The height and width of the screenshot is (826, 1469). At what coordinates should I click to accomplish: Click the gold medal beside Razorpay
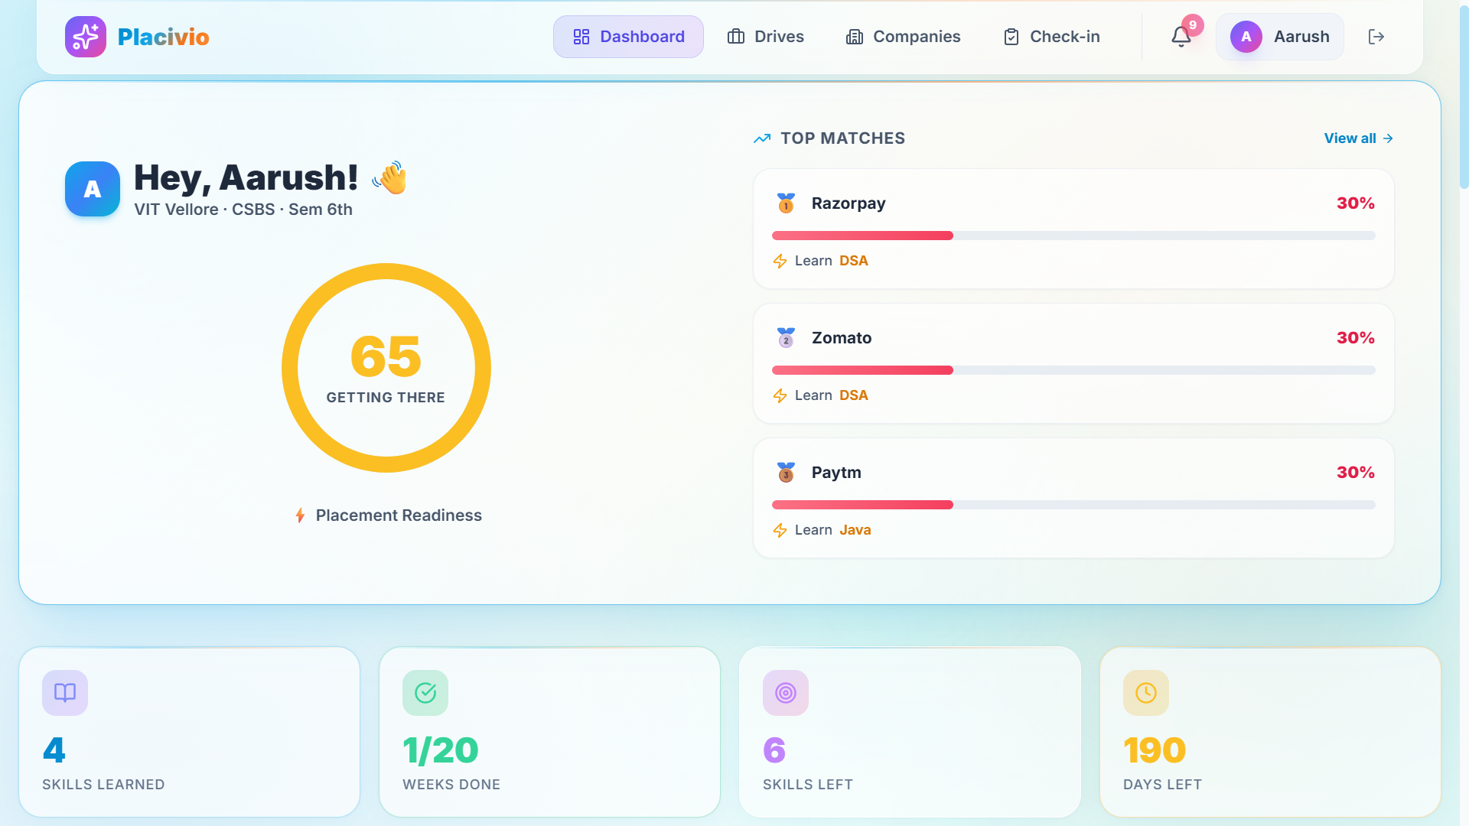point(786,203)
